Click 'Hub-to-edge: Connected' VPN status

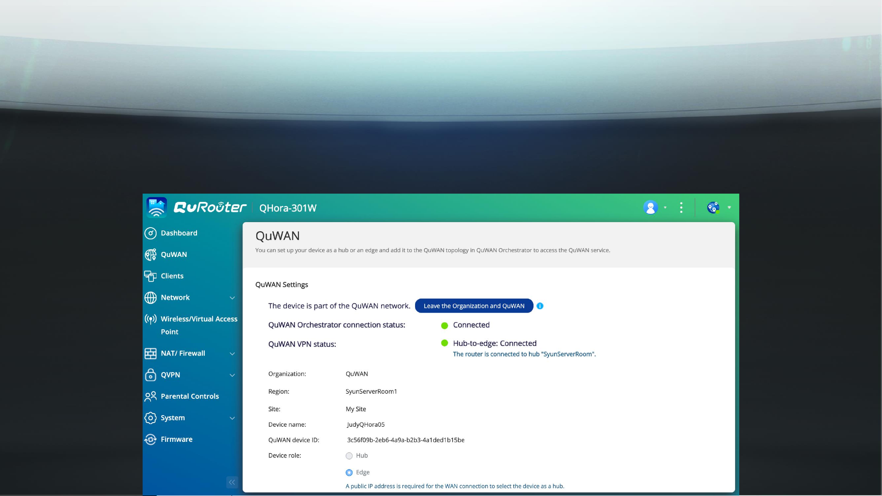click(495, 343)
